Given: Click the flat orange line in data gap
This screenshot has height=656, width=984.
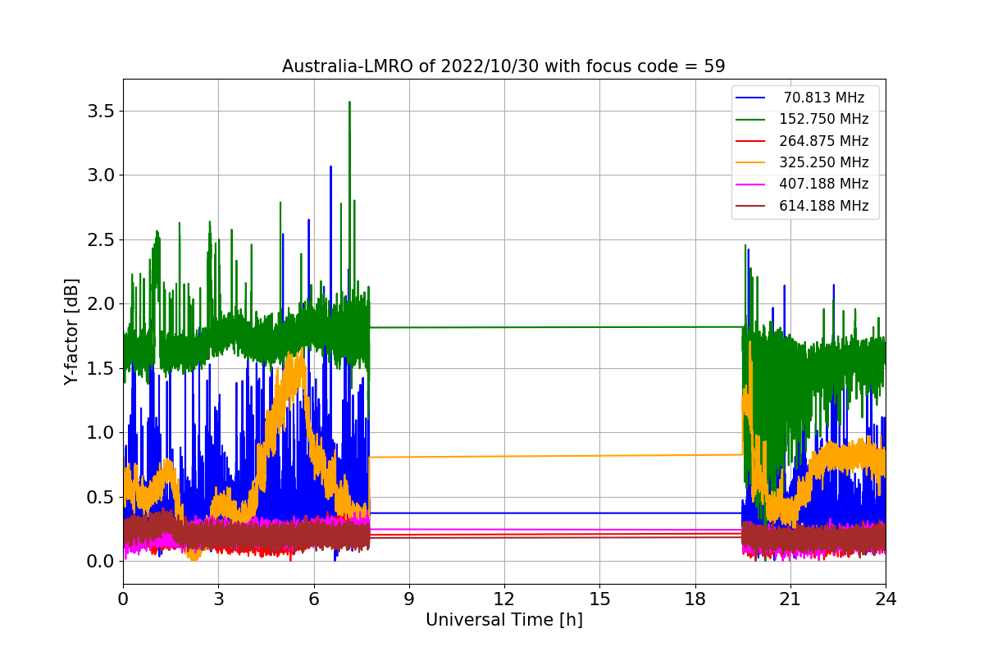Looking at the screenshot, I should 556,456.
